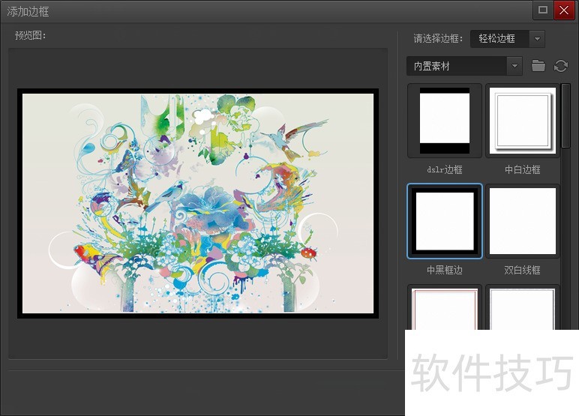
Task: Click the 中白边框 text label
Action: [522, 169]
